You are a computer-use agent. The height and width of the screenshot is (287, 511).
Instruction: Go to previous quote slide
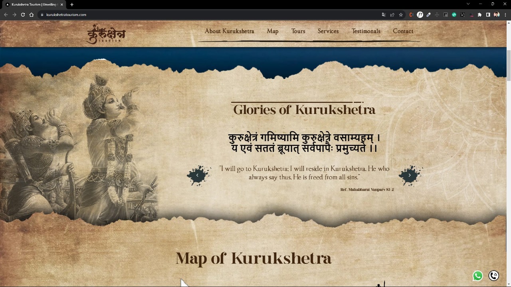[197, 175]
